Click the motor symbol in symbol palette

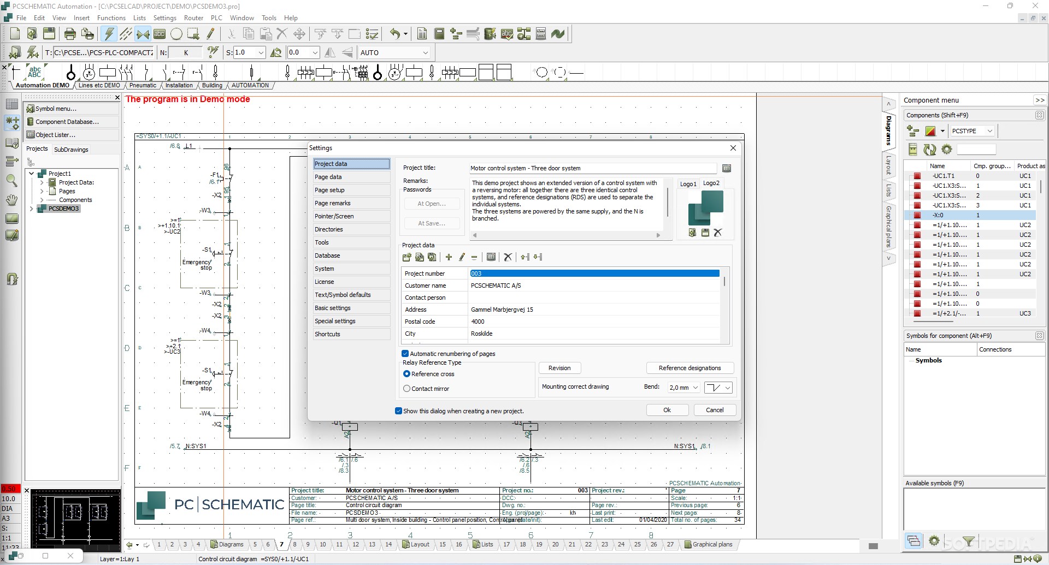[89, 72]
